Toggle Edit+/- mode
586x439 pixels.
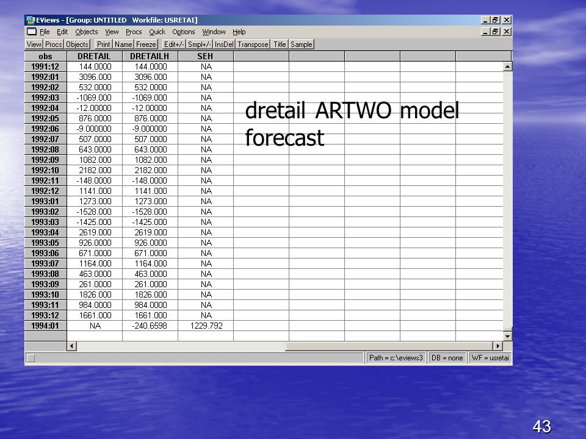(x=174, y=45)
